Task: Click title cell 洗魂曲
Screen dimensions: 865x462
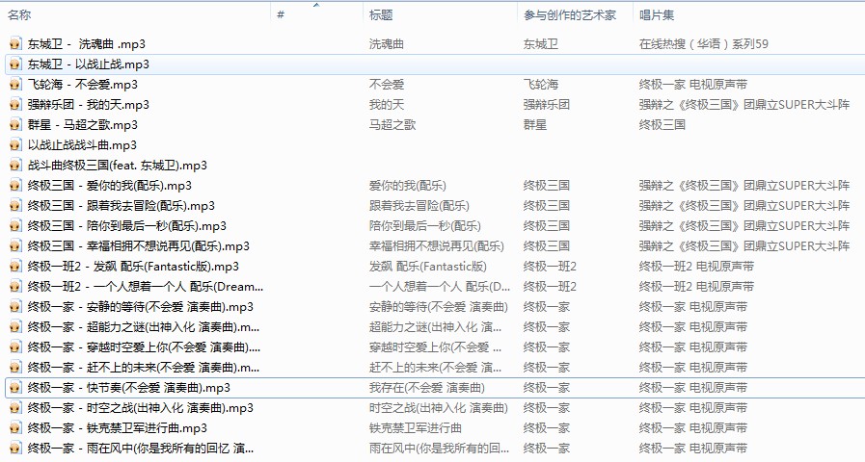Action: (386, 44)
